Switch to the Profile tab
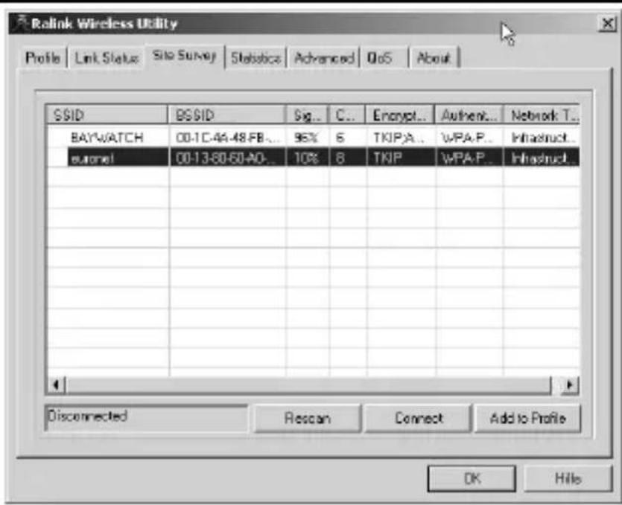 point(42,58)
